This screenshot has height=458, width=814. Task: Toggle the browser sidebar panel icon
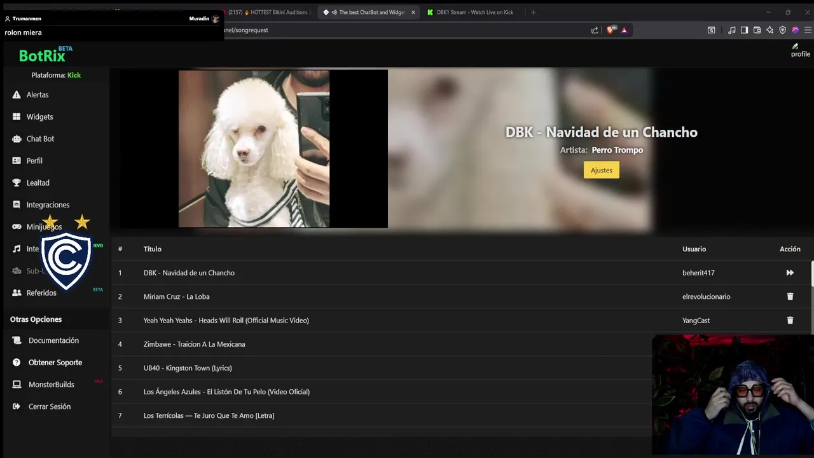[744, 30]
